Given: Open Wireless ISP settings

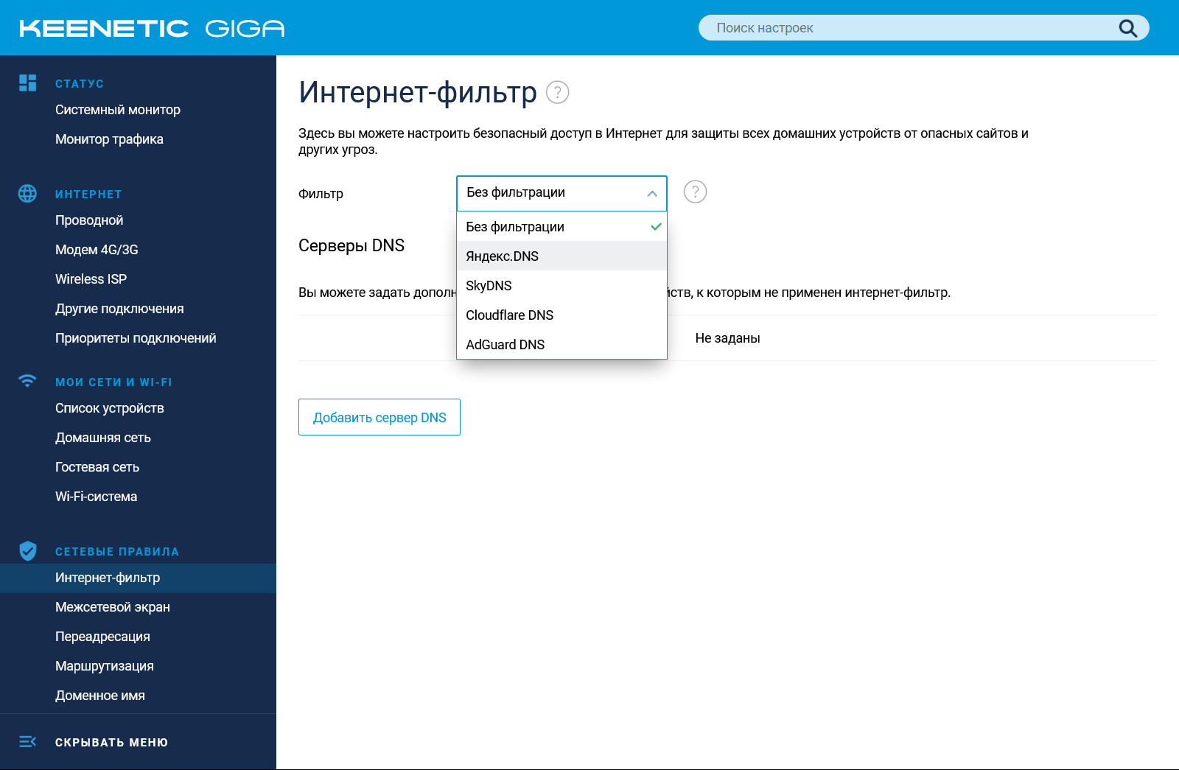Looking at the screenshot, I should pyautogui.click(x=91, y=279).
